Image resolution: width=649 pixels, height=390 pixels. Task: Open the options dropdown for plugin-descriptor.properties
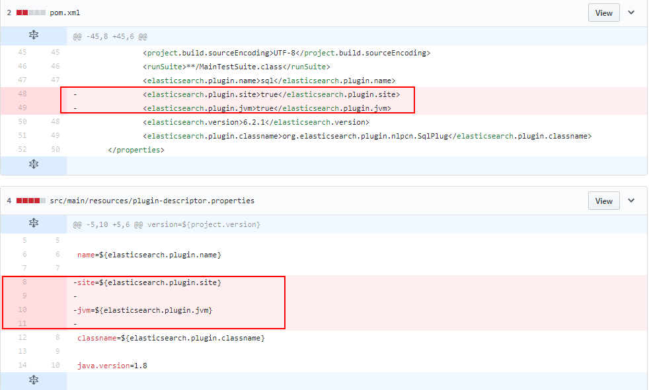pos(630,200)
